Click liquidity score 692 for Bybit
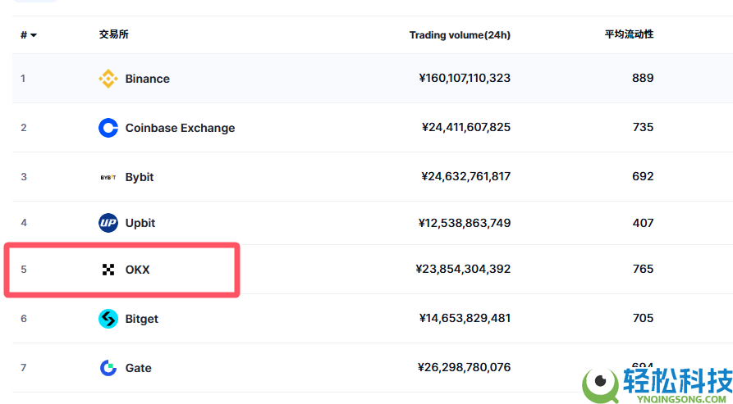Screen dimensions: 733x404 coord(643,176)
